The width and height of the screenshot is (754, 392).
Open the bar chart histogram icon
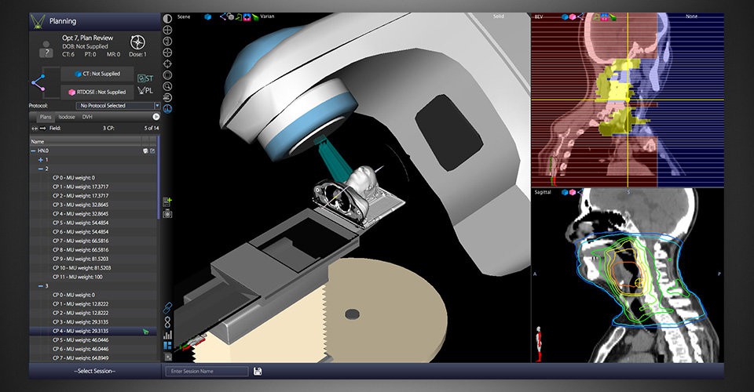[167, 335]
